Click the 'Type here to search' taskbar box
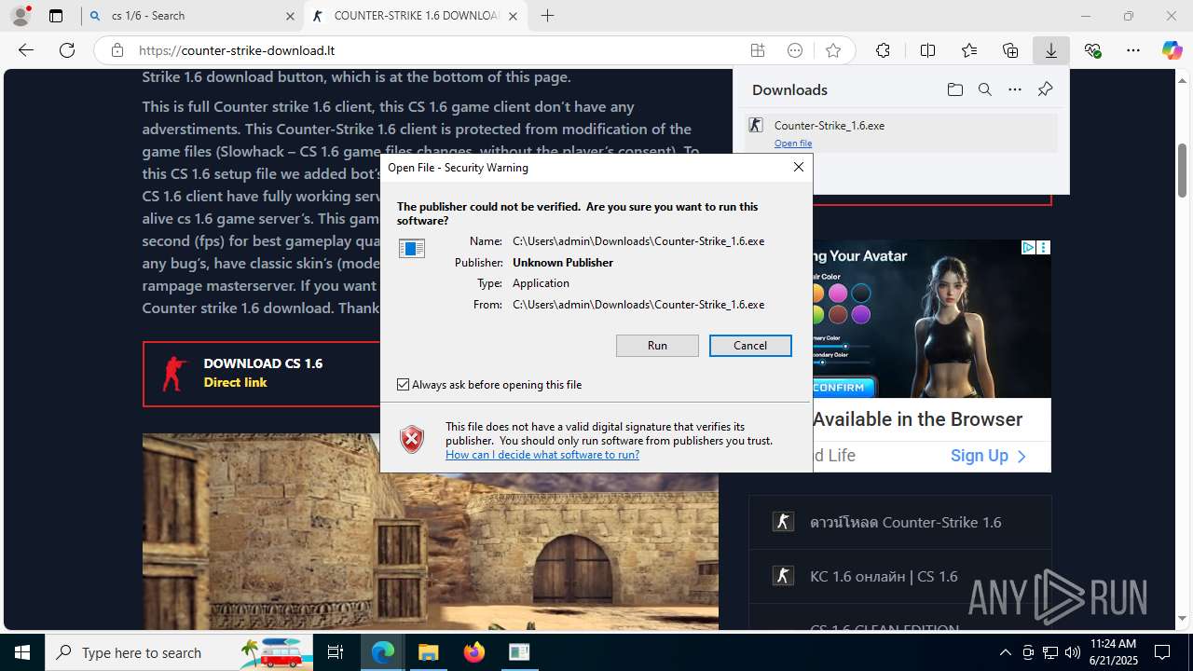 pyautogui.click(x=179, y=652)
